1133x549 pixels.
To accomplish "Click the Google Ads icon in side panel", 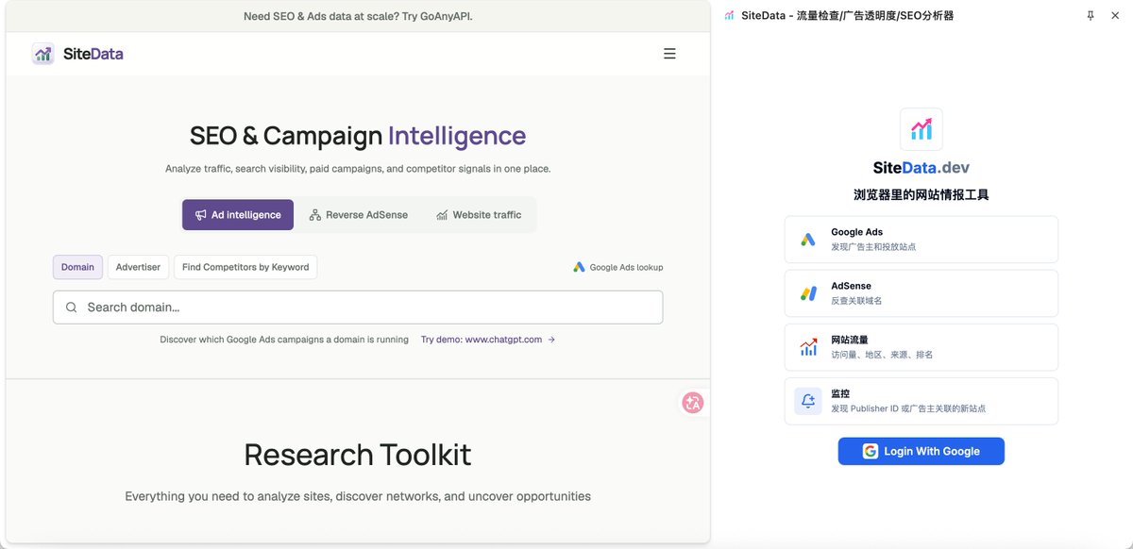I will (x=808, y=240).
